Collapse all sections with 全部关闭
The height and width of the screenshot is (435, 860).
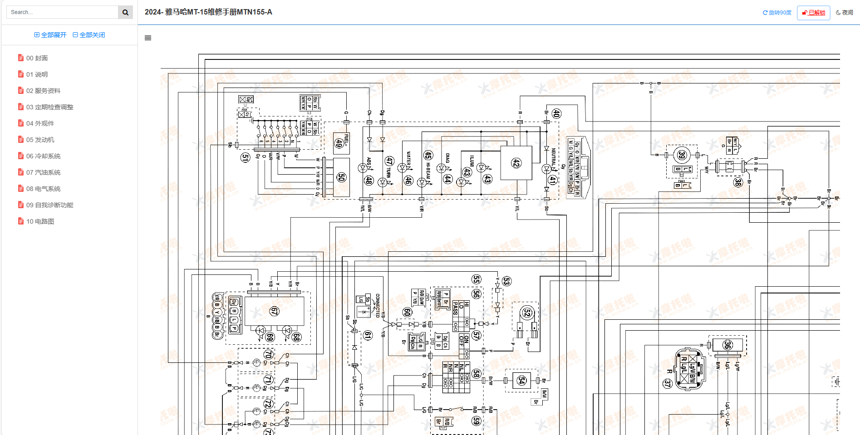pos(89,35)
